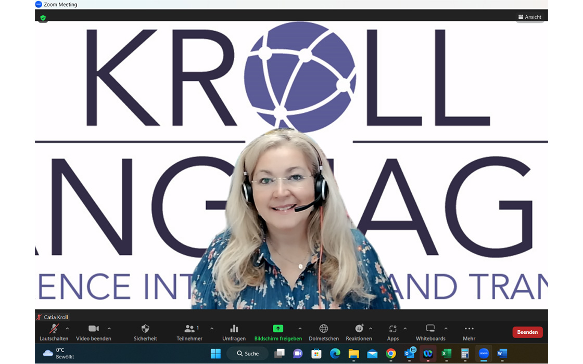
Task: Open the Teilnehmer participants panel
Action: (189, 332)
